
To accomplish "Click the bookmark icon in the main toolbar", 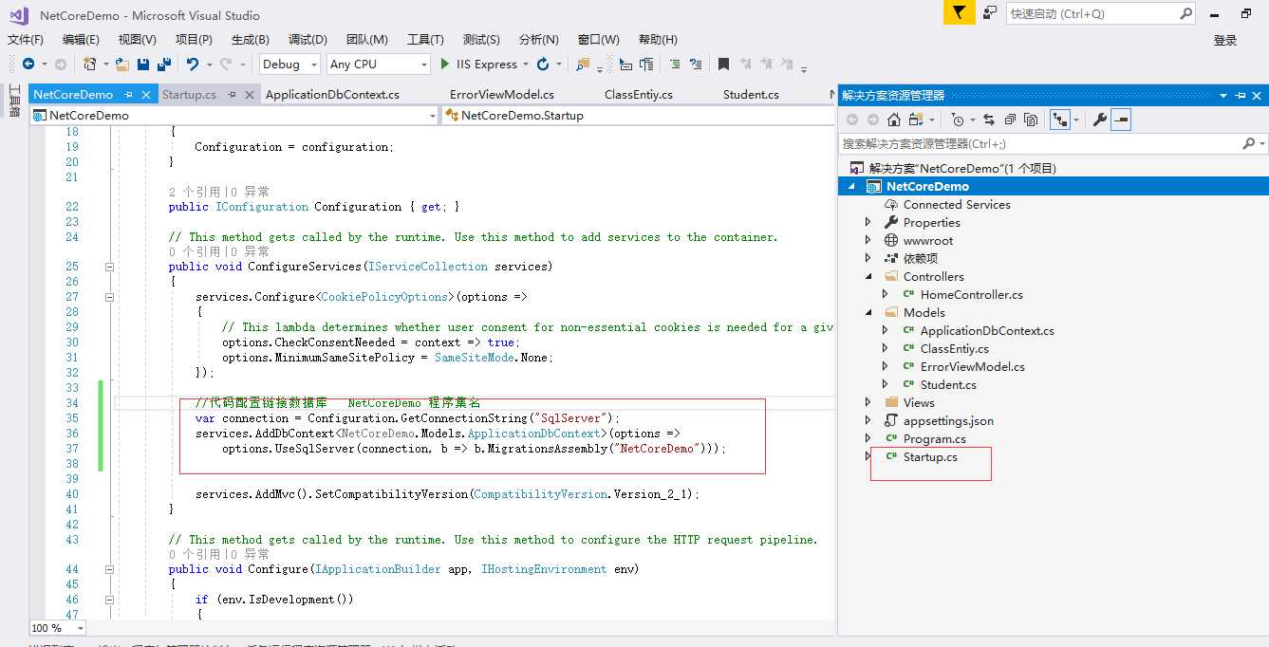I will [x=723, y=64].
